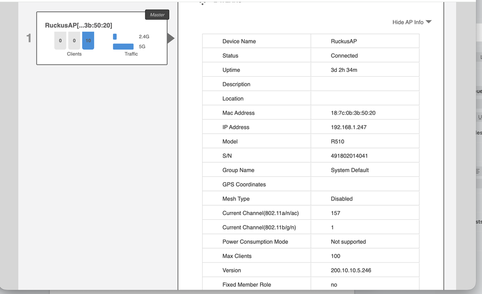Click the Current Channel(802.11b/g/n) label
Viewport: 482px width, 294px height.
click(259, 227)
